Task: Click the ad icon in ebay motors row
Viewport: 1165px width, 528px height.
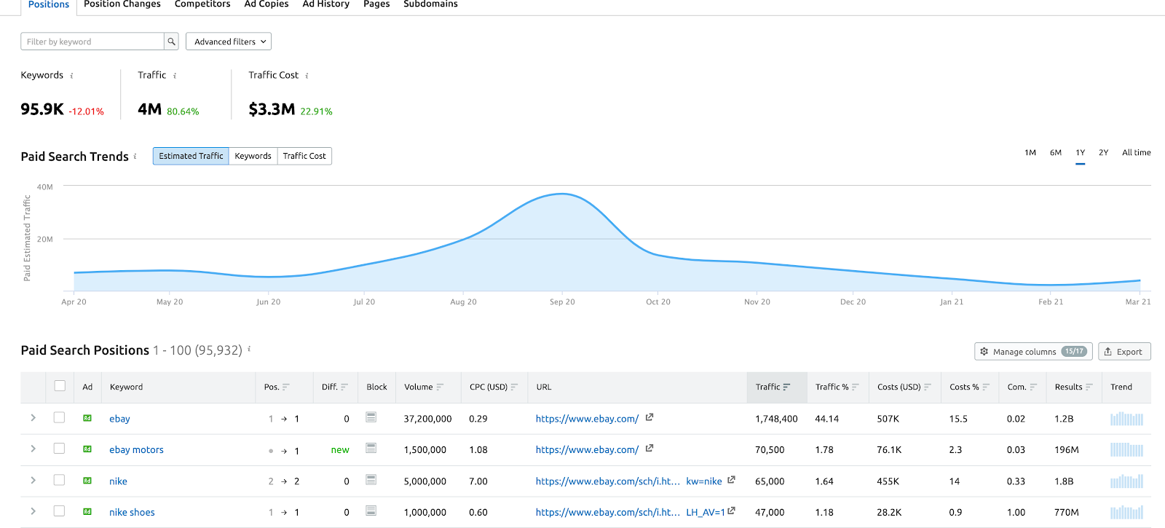Action: [87, 449]
